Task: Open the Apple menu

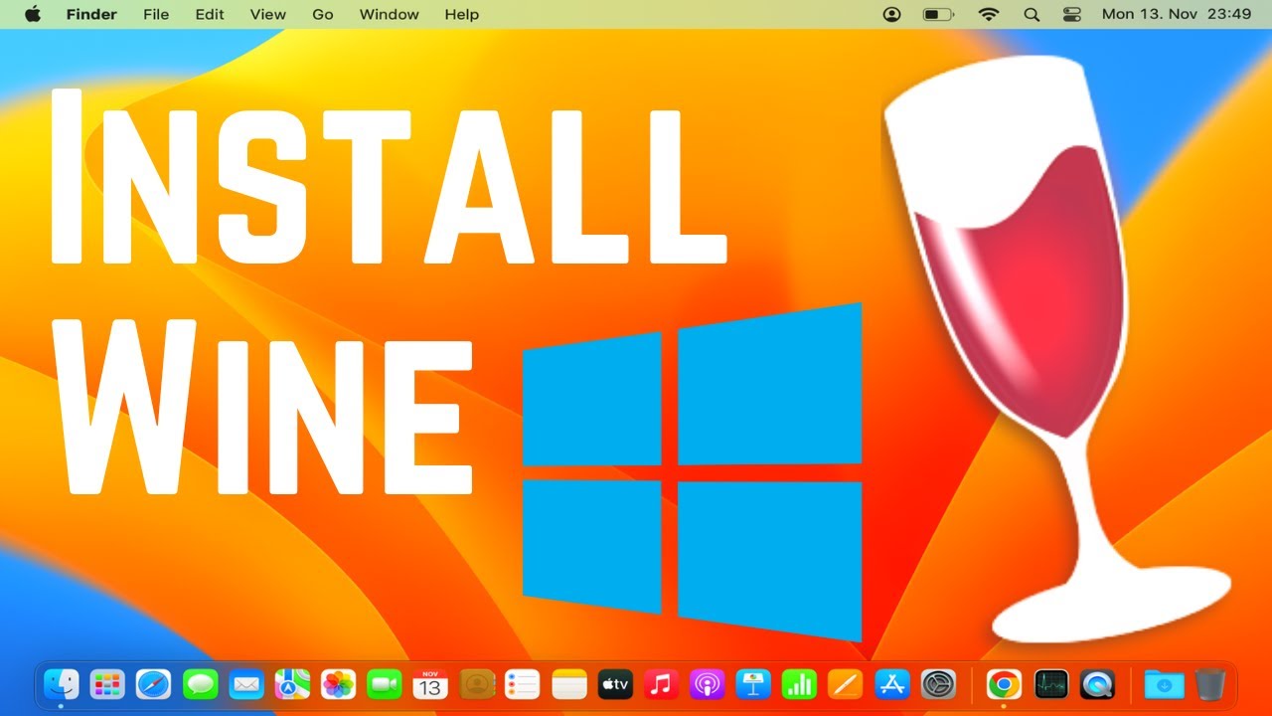Action: [x=33, y=14]
